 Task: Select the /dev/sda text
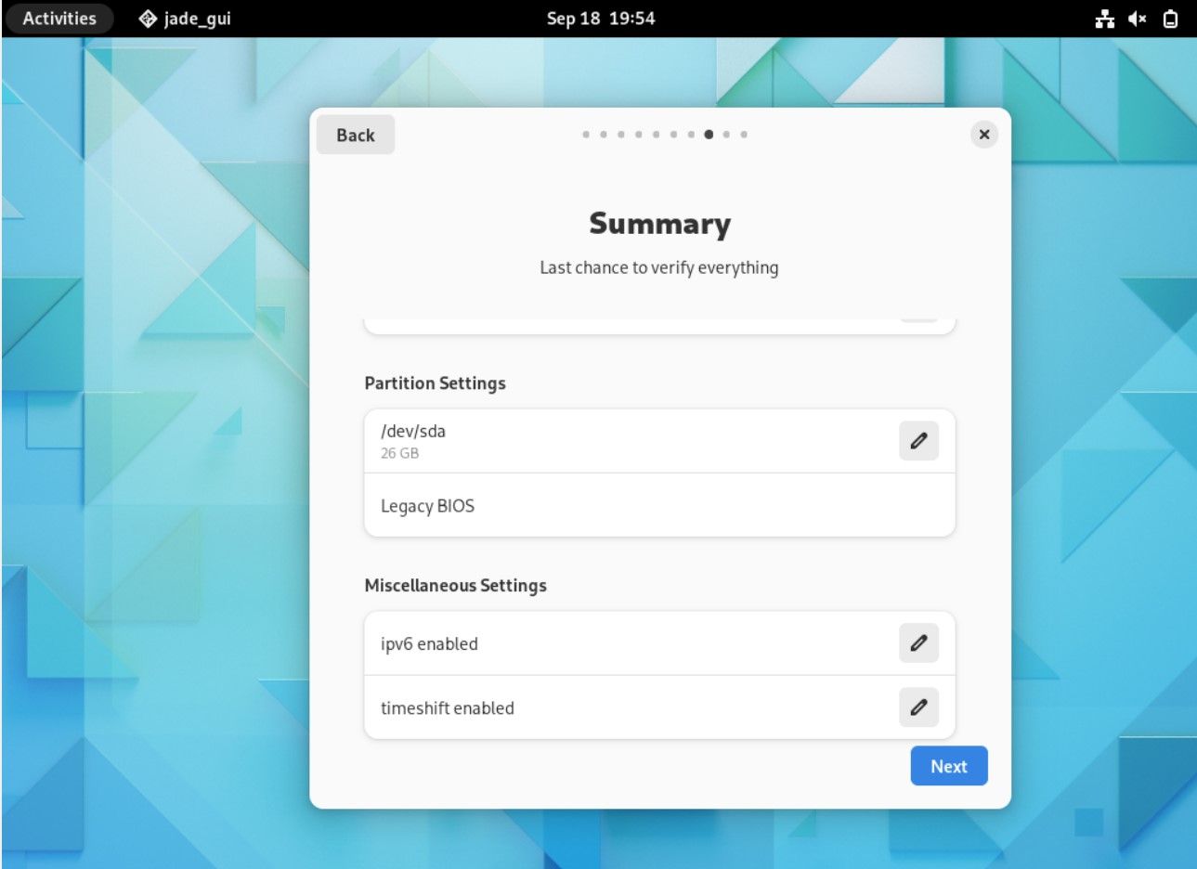pyautogui.click(x=413, y=431)
